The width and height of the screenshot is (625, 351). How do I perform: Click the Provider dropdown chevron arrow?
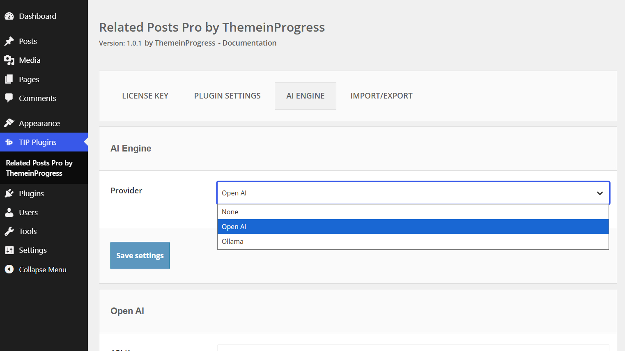[x=600, y=193]
